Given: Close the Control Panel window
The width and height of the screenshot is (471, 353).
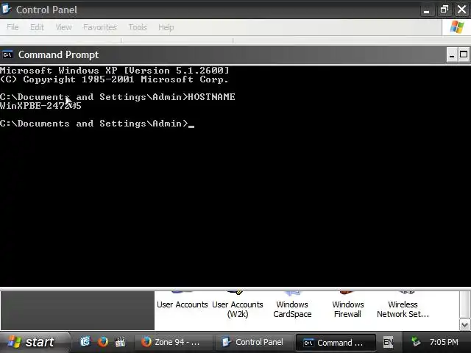Looking at the screenshot, I should coord(462,10).
